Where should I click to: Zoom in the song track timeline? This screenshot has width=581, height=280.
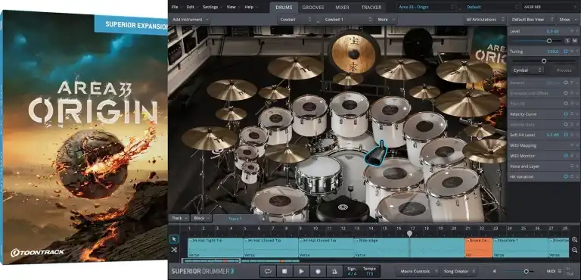[x=574, y=240]
